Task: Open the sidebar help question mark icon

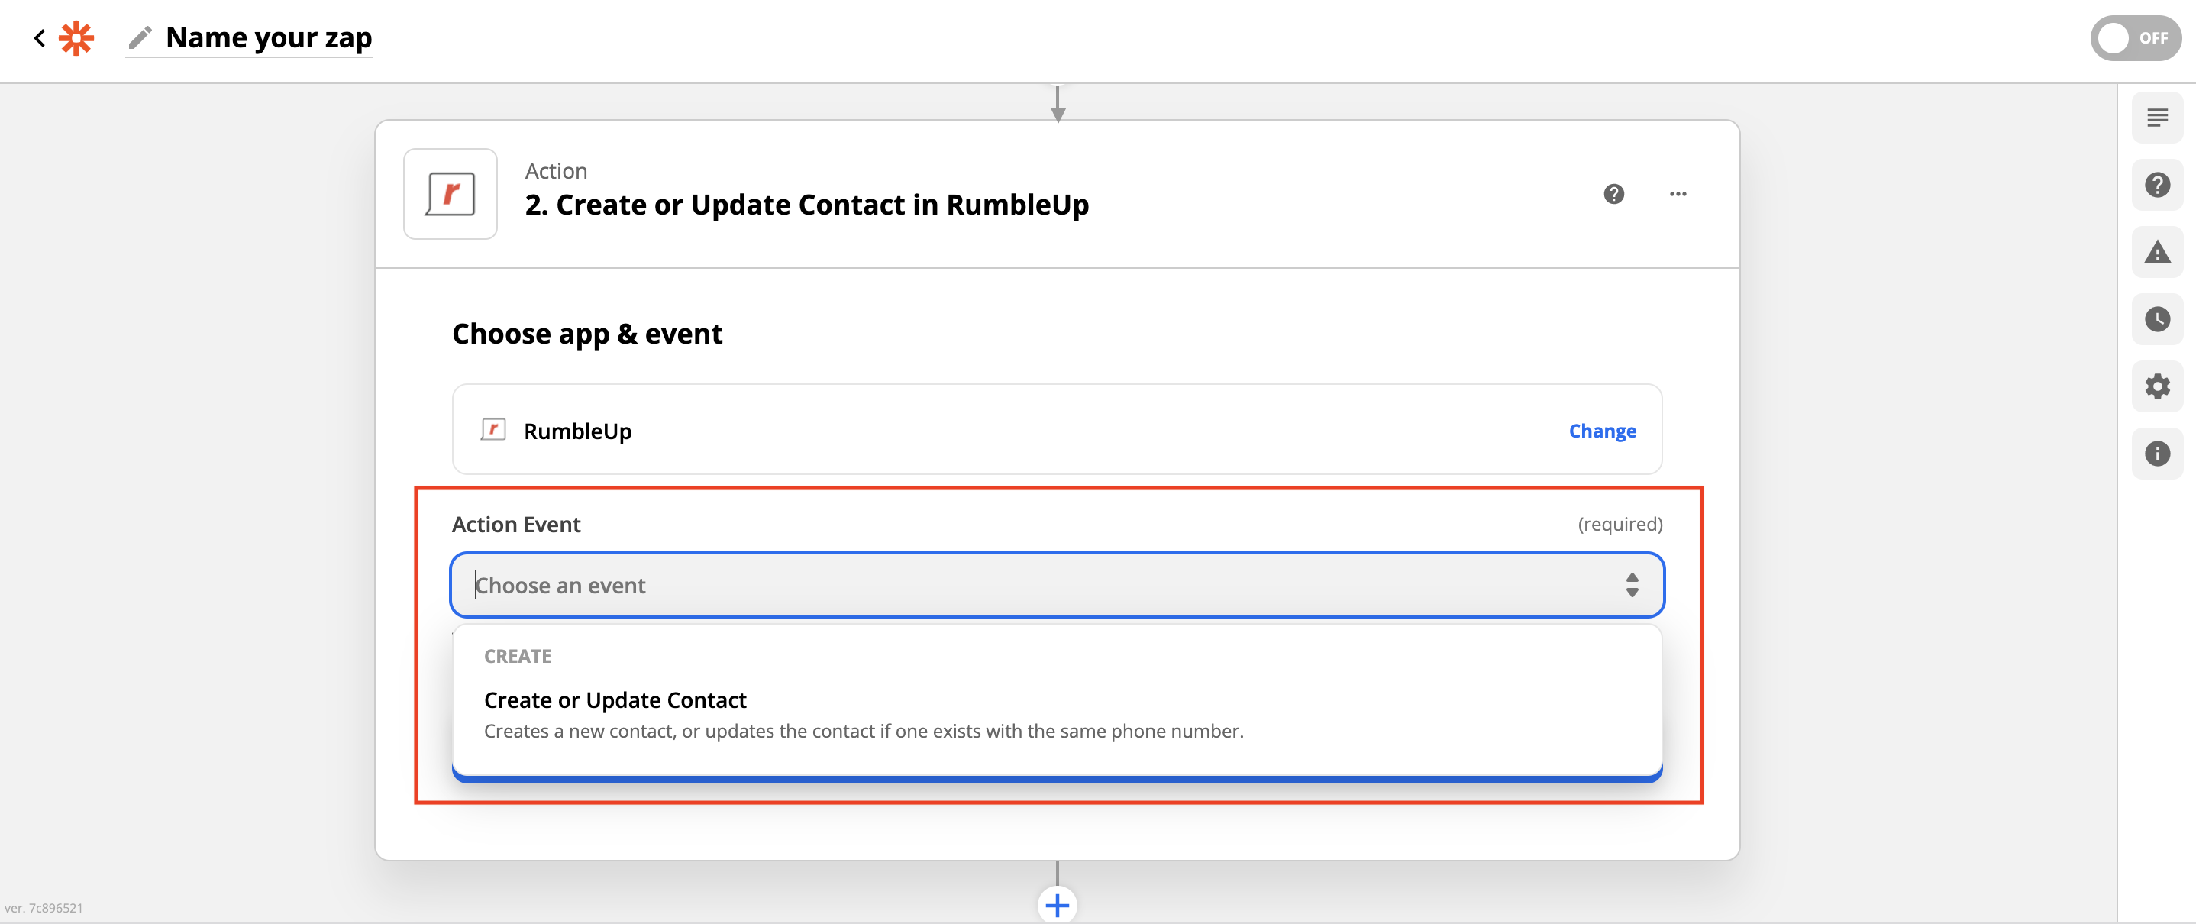Action: click(x=2157, y=185)
